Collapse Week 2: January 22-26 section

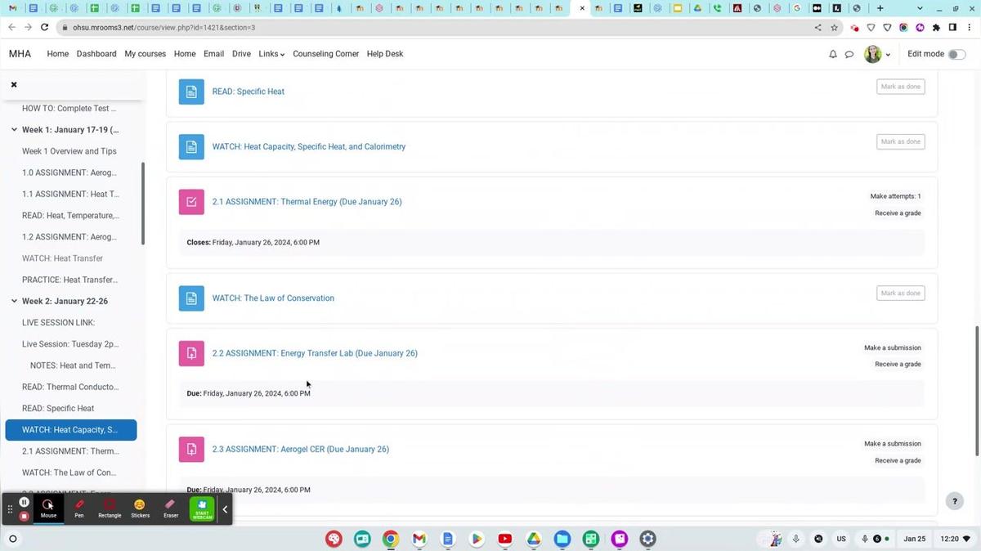14,301
